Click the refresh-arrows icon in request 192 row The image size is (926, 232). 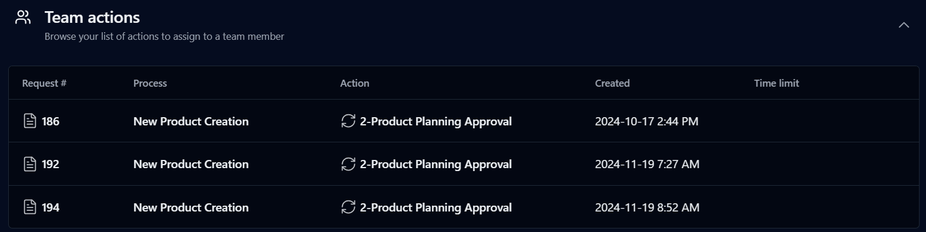click(348, 164)
